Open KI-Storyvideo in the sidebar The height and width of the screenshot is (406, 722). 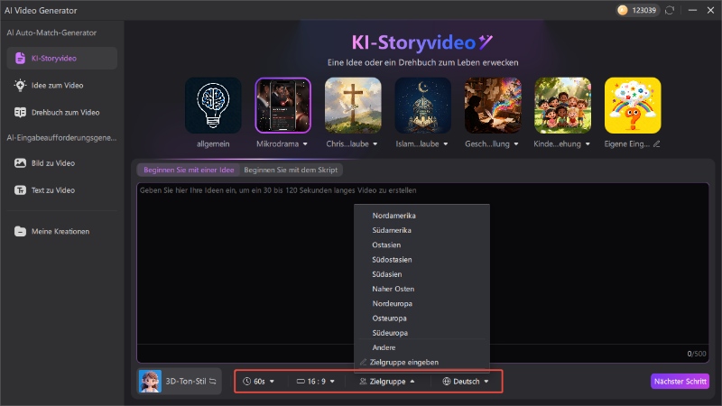click(x=60, y=59)
